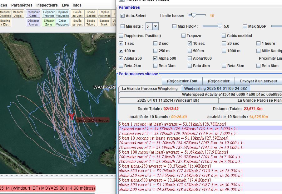
Task: Choose the Effacer Zone tool
Action: [x=48, y=22]
